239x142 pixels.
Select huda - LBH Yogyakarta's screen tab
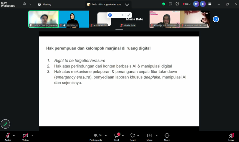click(x=105, y=4)
